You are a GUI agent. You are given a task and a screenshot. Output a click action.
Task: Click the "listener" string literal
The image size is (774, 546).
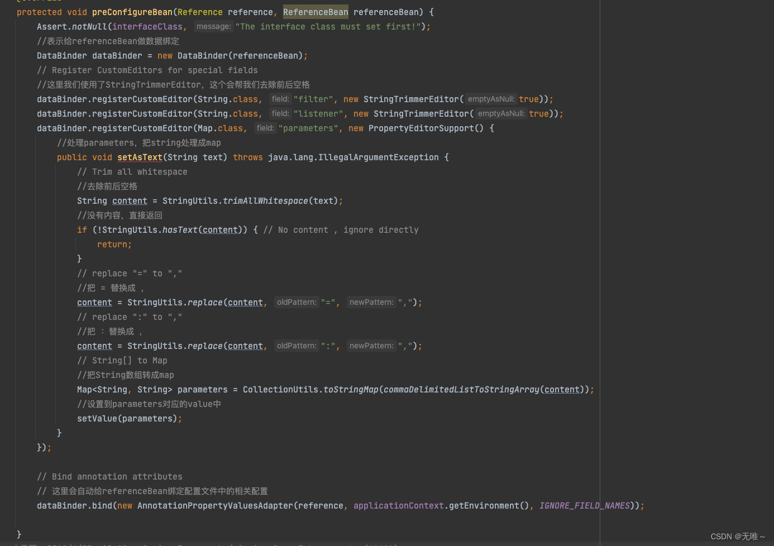(318, 114)
